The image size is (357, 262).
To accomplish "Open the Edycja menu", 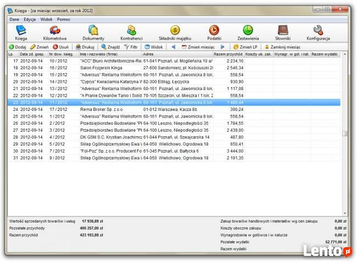I will click(x=30, y=19).
